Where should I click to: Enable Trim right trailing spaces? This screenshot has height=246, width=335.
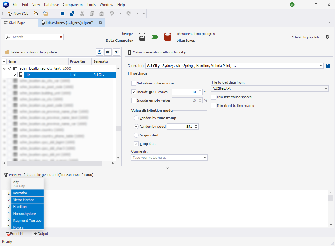tap(213, 106)
